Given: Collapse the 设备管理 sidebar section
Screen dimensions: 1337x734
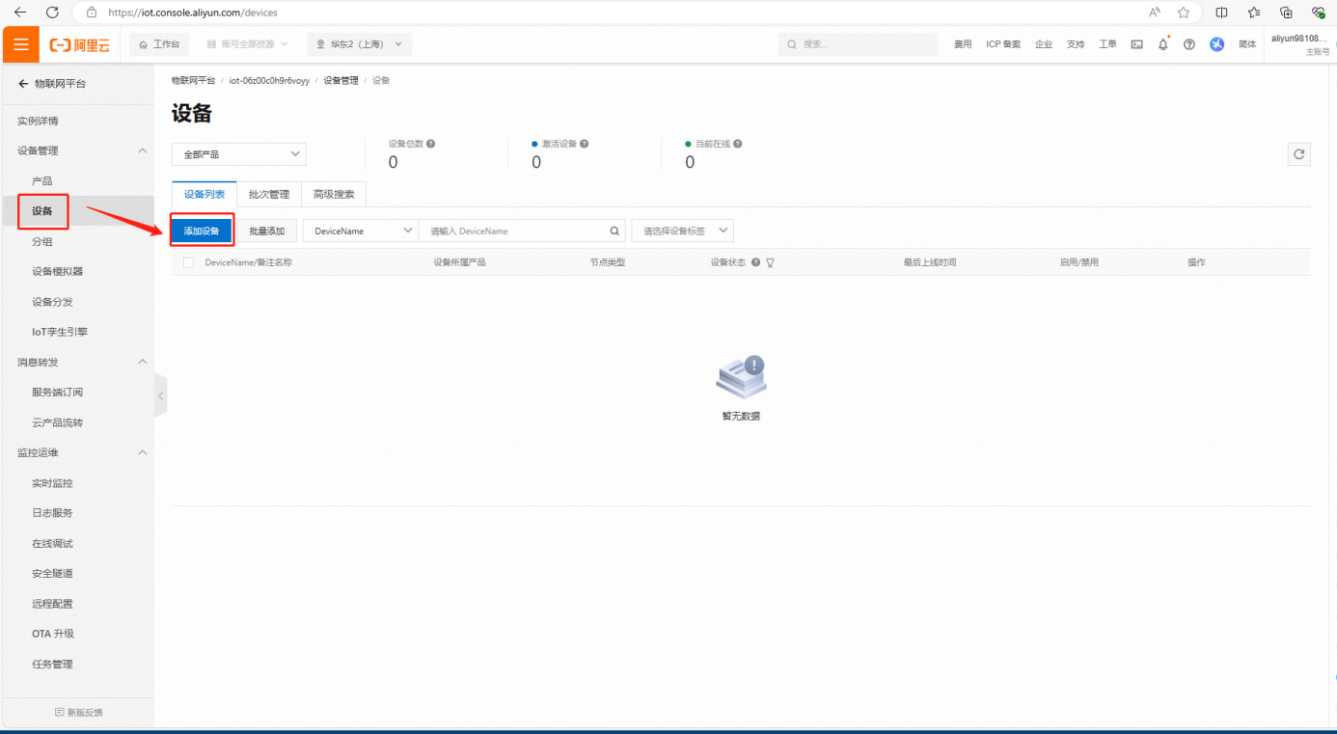Looking at the screenshot, I should tap(143, 150).
